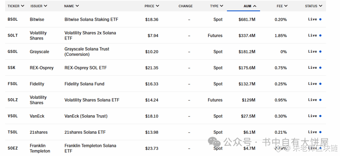The height and width of the screenshot is (156, 340).
Task: Click the SOLZ Live status dot
Action: (320, 100)
